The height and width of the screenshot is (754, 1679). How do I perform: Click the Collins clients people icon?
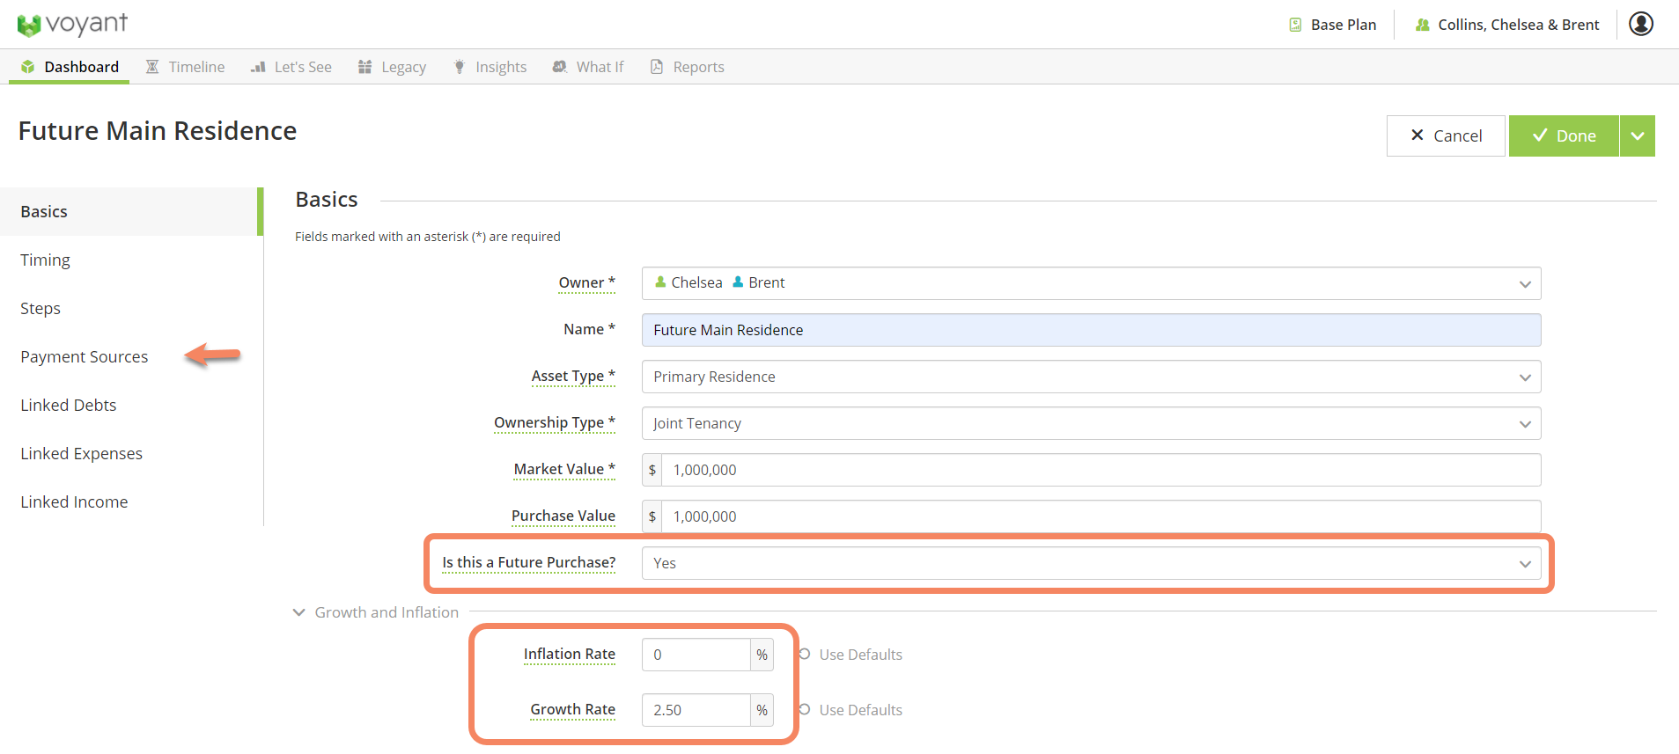[x=1422, y=25]
